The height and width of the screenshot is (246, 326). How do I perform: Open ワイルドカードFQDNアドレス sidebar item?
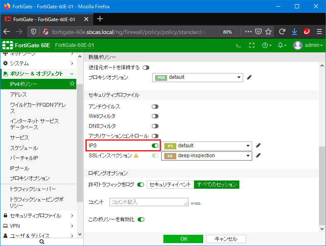coord(39,108)
